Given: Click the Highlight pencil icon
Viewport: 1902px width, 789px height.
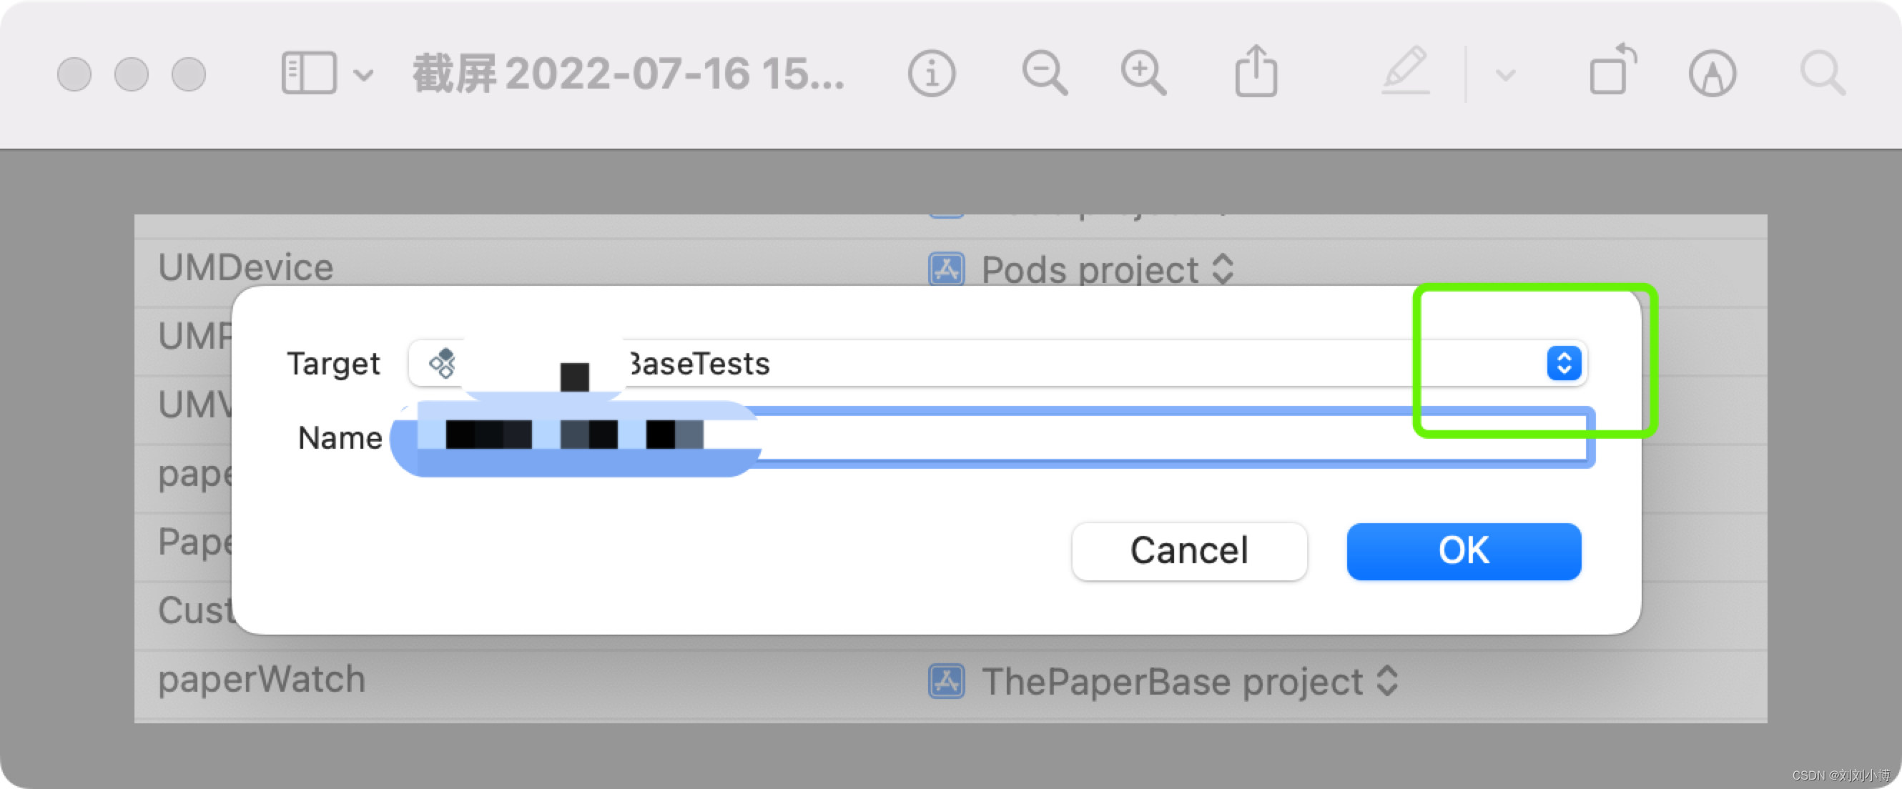Looking at the screenshot, I should [1406, 71].
